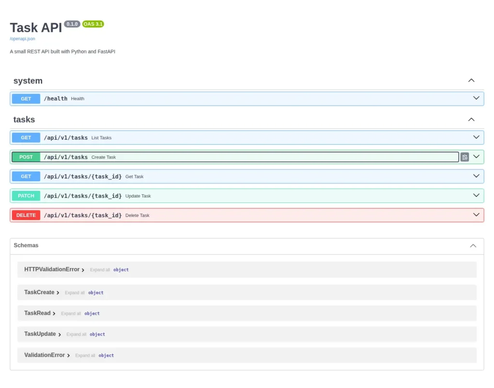
Task: Expand the Update Task operation arrow
Action: pyautogui.click(x=476, y=195)
